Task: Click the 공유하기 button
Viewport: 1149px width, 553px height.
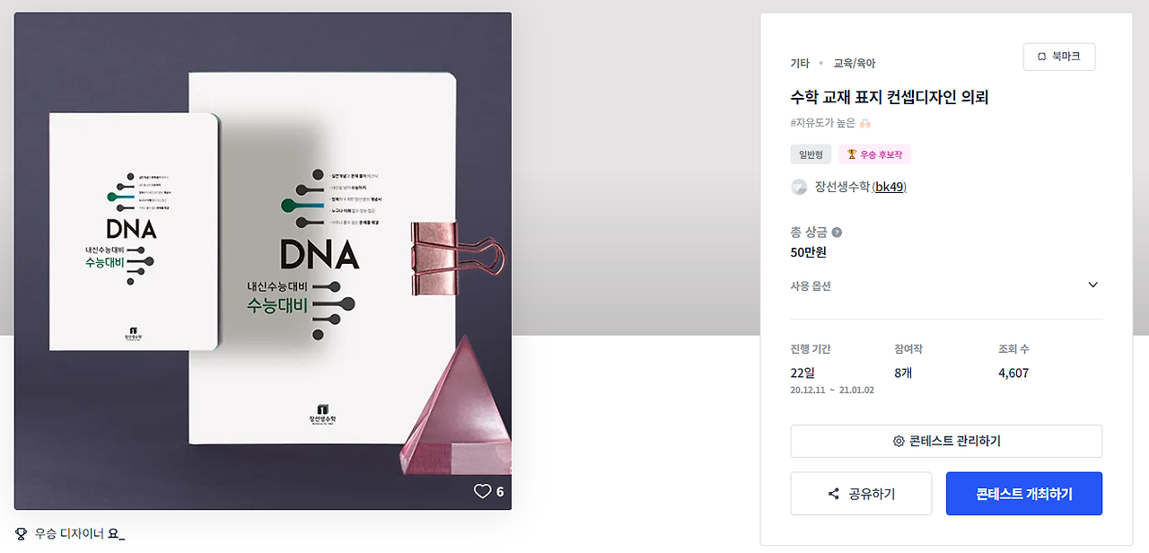Action: pyautogui.click(x=861, y=494)
